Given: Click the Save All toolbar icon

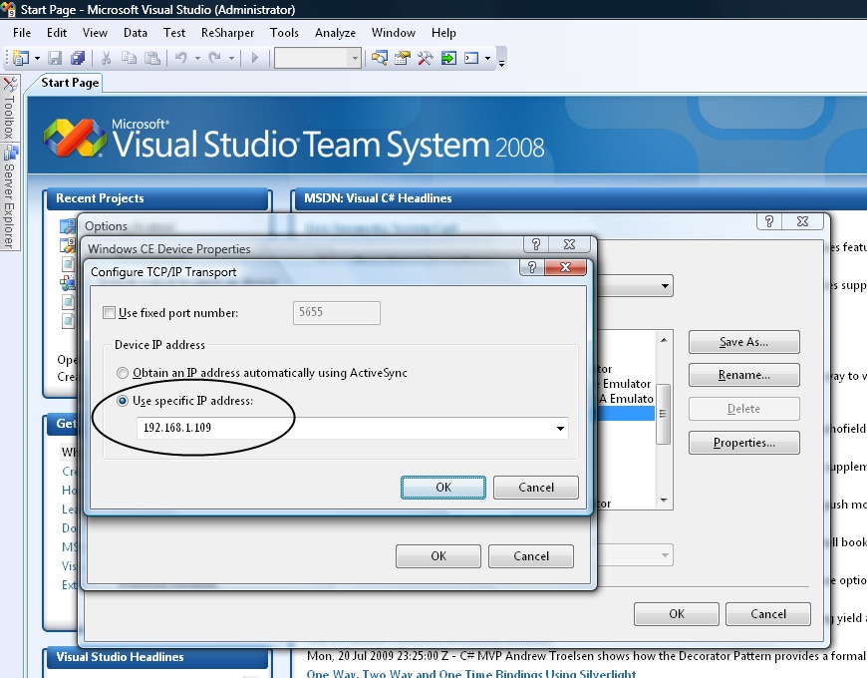Looking at the screenshot, I should [x=78, y=58].
